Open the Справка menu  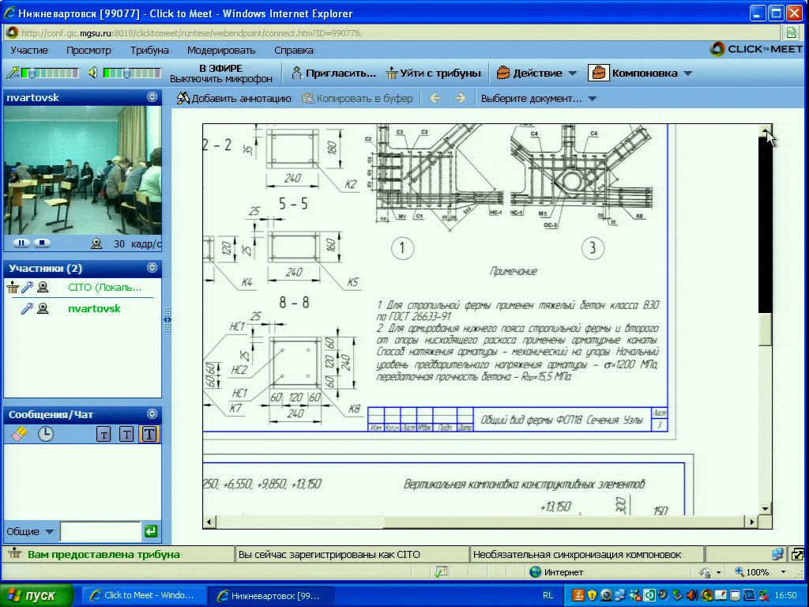(294, 50)
